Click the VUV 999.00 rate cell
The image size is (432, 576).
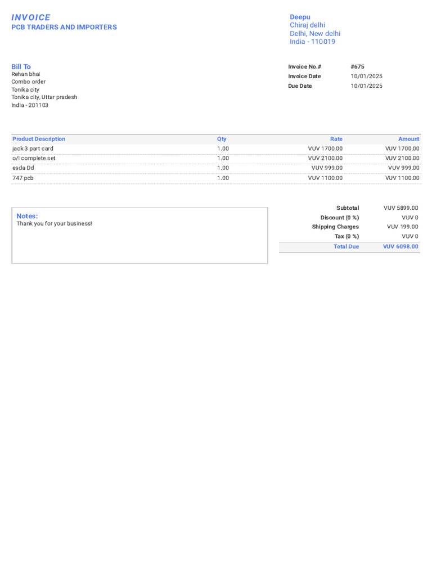tap(327, 168)
